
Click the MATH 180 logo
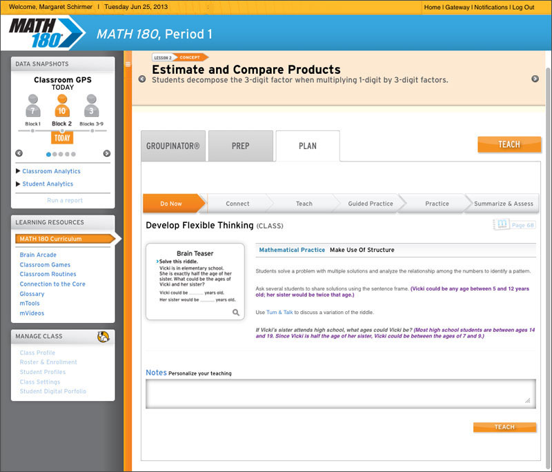pyautogui.click(x=46, y=33)
